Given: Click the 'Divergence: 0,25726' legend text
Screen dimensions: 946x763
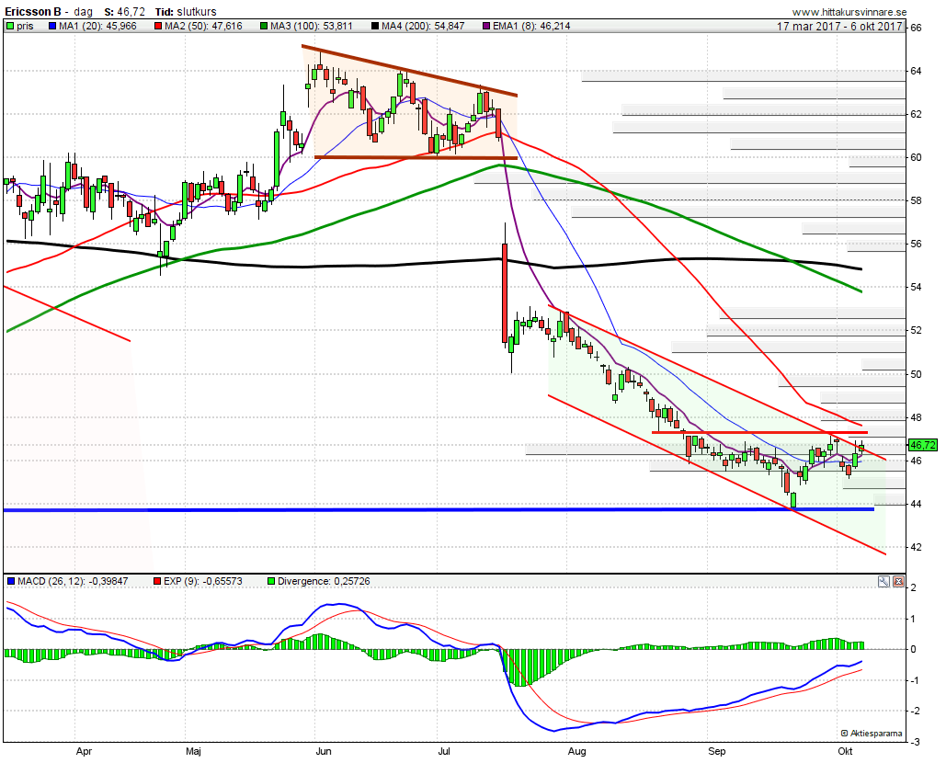Looking at the screenshot, I should pyautogui.click(x=324, y=582).
